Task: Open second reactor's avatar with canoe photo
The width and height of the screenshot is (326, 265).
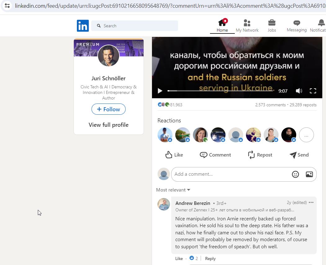Action: pos(183,135)
